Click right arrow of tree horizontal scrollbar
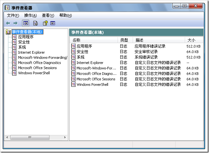Viewport: 209px width, 153px height. pyautogui.click(x=65, y=137)
